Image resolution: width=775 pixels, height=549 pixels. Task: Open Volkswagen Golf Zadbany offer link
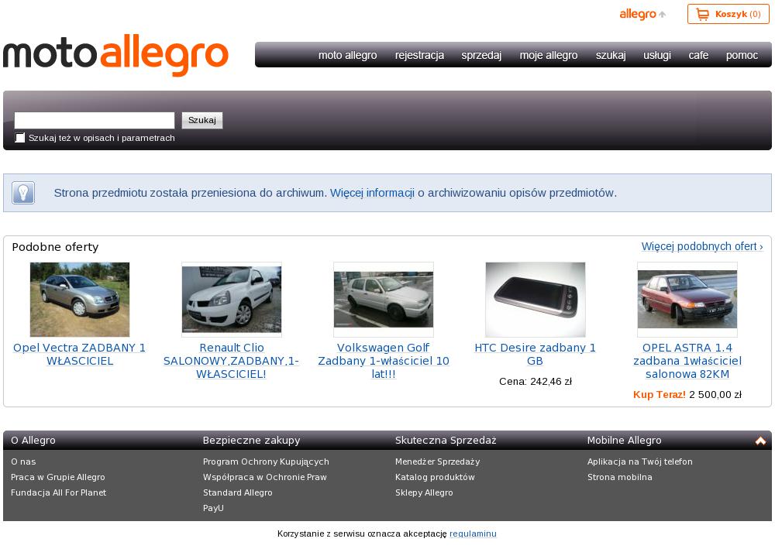[x=384, y=361]
